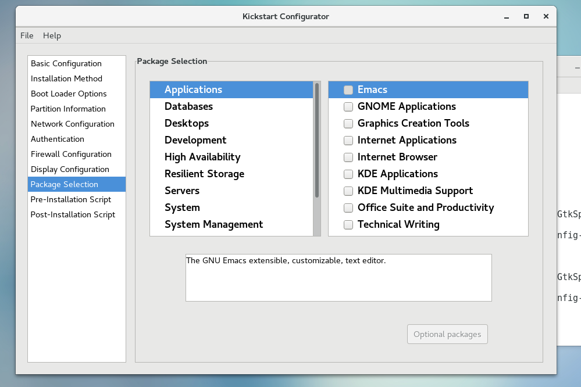Select the High Availability category

pyautogui.click(x=231, y=157)
